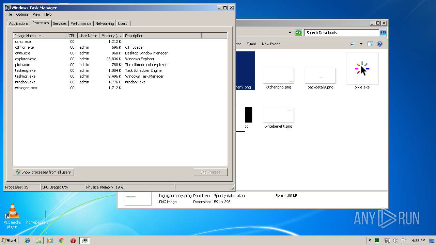Select the homepageb... desktop file
Screen dimensions: 436x245
click(x=37, y=217)
